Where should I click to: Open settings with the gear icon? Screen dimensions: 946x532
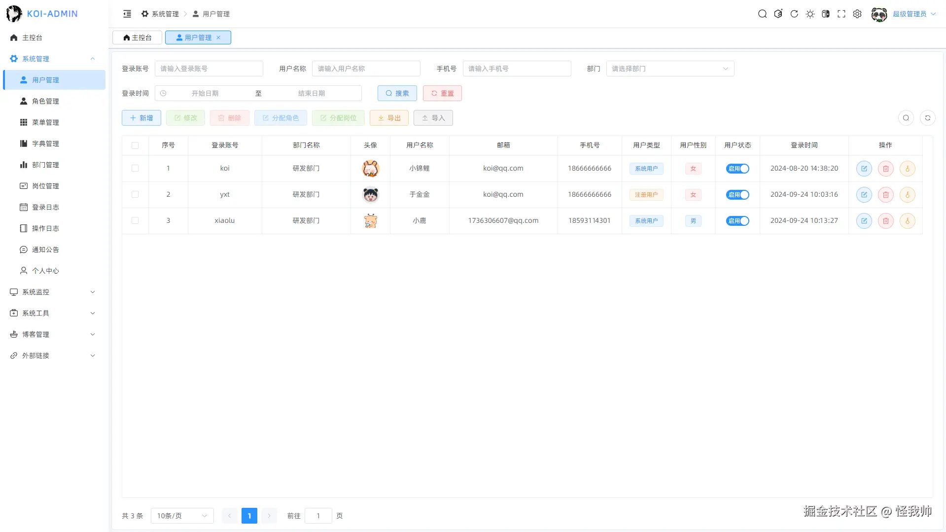(857, 14)
